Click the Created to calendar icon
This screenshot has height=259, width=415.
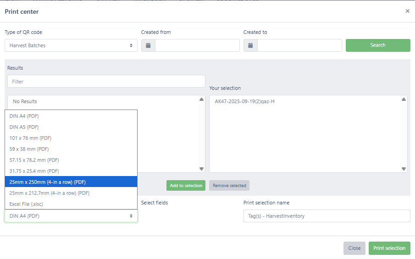tap(250, 45)
